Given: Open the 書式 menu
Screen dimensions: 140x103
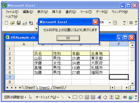Looking at the screenshot, I should tap(71, 12).
